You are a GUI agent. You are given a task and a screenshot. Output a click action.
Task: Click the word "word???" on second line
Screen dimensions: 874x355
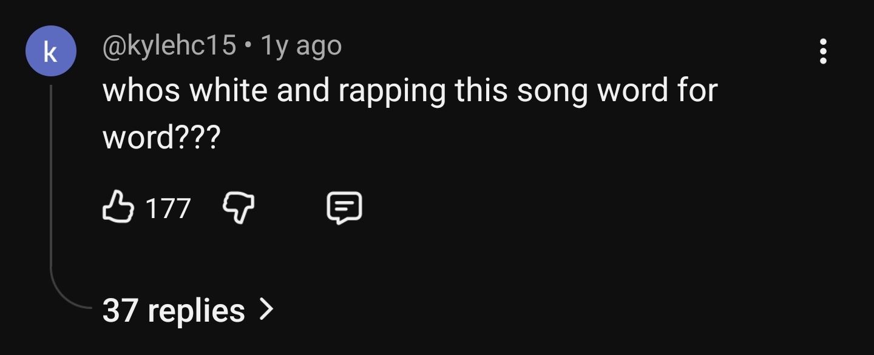tap(161, 138)
